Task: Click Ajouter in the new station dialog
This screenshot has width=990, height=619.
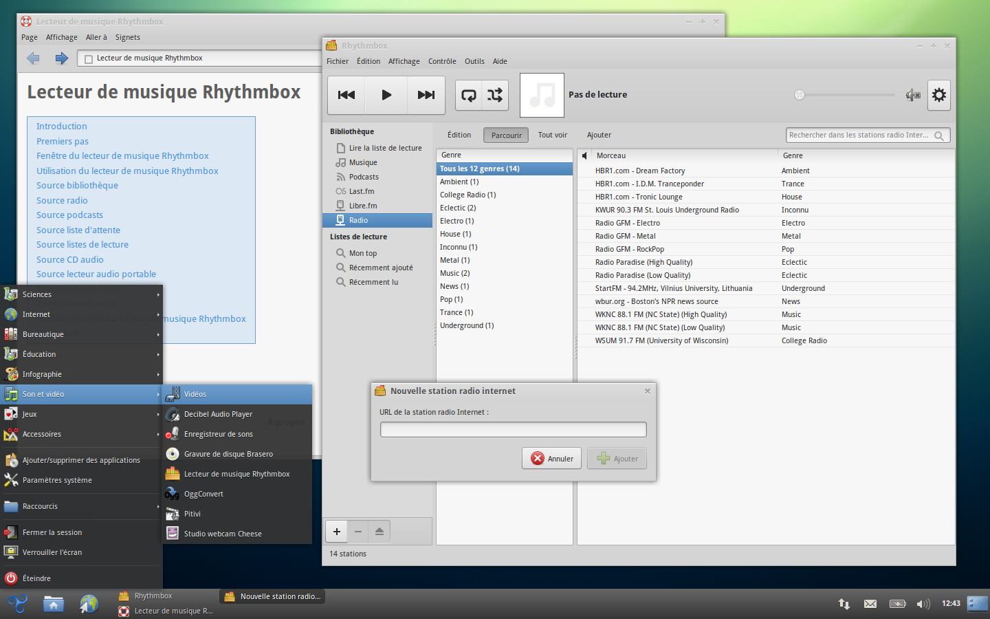Action: pos(617,459)
